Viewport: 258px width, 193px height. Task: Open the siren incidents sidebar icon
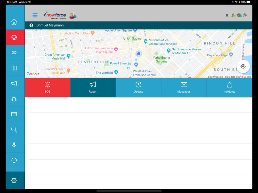[x=14, y=99]
